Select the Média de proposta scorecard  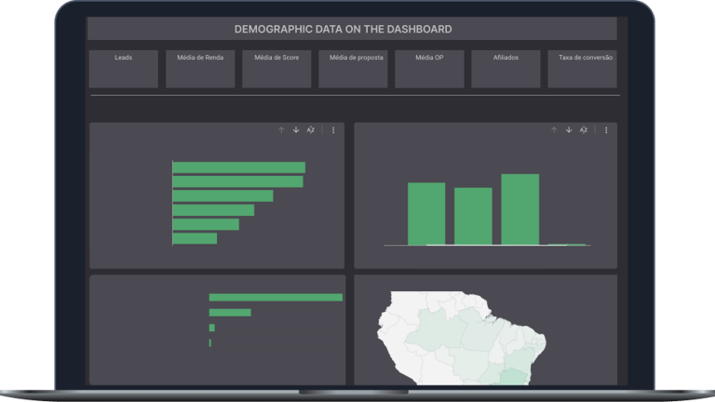tap(353, 69)
